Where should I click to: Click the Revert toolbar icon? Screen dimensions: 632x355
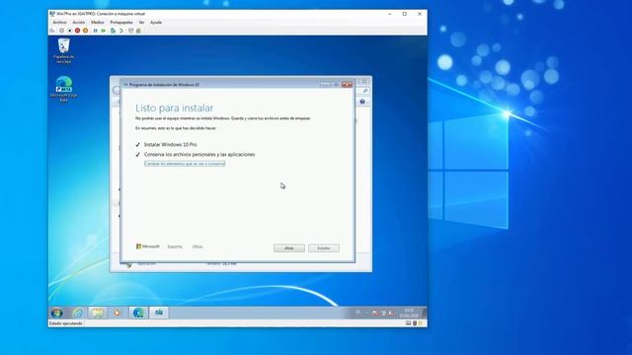pyautogui.click(x=120, y=31)
